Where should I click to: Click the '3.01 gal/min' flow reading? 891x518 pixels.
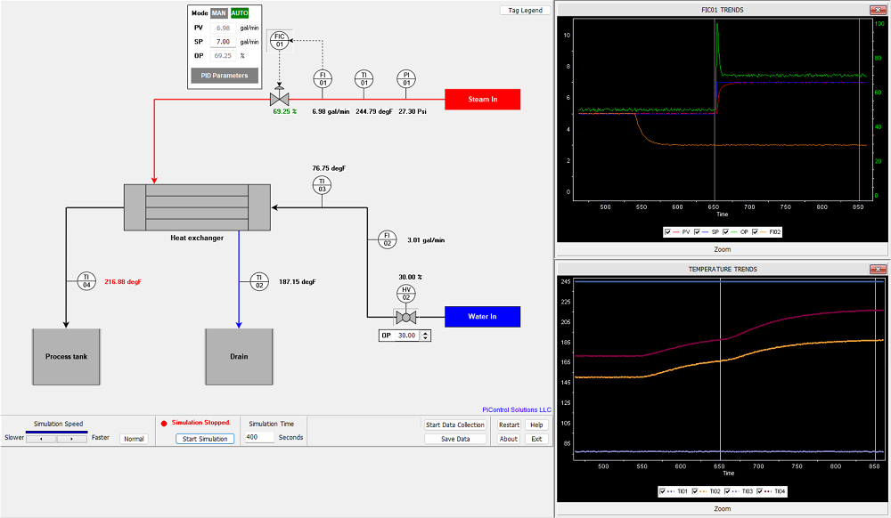(426, 240)
